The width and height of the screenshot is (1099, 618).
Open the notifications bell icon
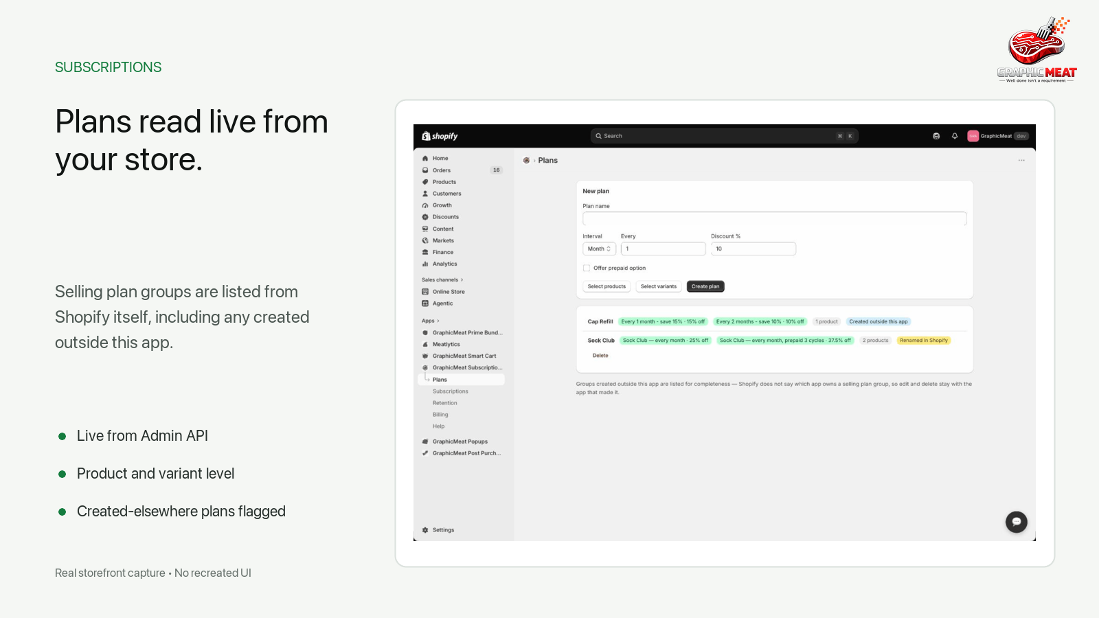click(955, 136)
